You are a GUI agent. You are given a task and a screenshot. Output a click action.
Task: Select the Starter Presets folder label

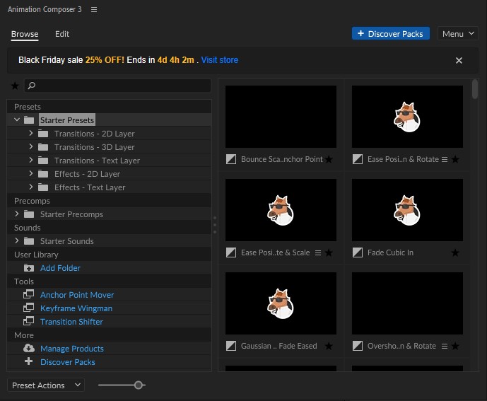pos(67,120)
